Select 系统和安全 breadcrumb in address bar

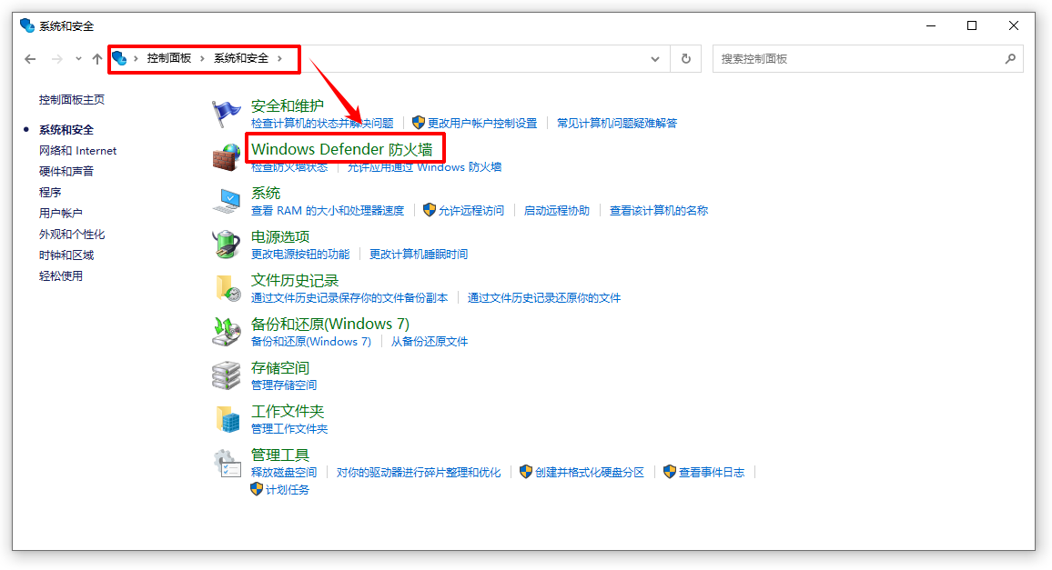coord(241,58)
